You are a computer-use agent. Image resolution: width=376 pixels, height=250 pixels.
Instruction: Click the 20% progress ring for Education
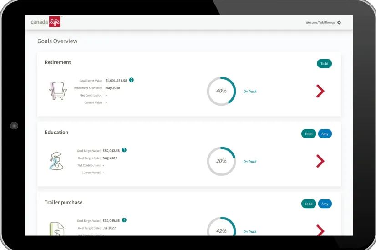point(221,161)
